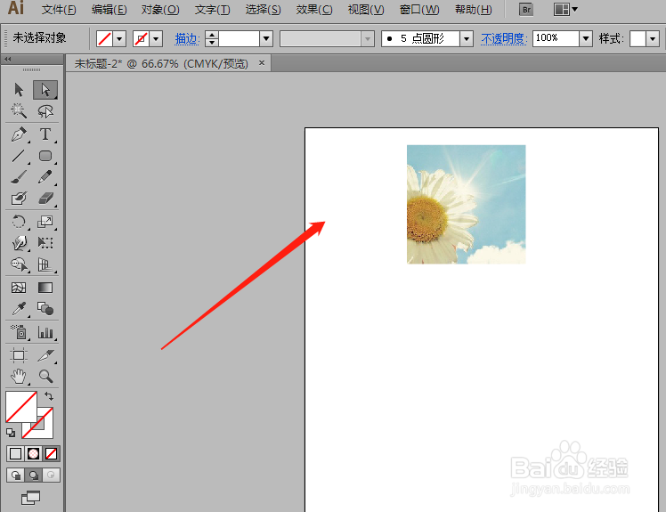Viewport: 666px width, 512px height.
Task: Select the Direct Selection tool
Action: 45,90
